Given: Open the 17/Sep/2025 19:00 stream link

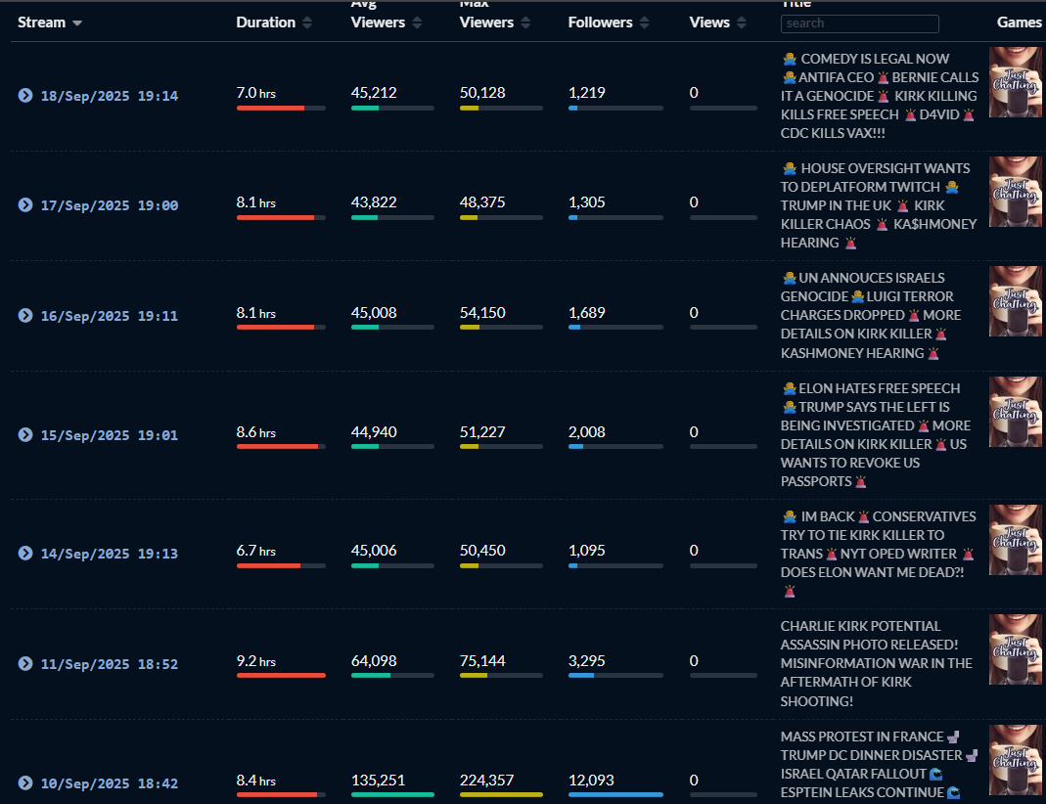Looking at the screenshot, I should [x=110, y=205].
